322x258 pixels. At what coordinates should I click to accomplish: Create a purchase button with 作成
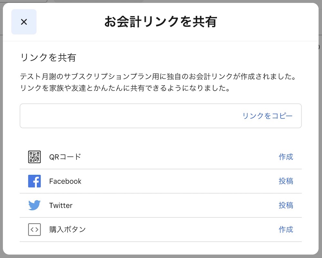(286, 229)
